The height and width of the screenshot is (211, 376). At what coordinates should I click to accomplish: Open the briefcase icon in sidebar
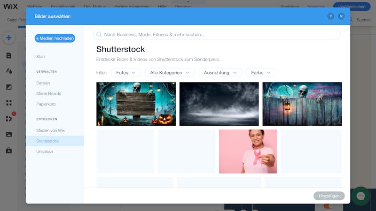[x=9, y=151]
